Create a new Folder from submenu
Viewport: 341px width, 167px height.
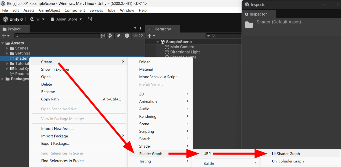point(160,62)
